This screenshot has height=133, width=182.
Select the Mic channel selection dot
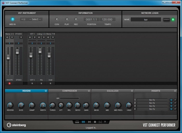click(x=41, y=83)
